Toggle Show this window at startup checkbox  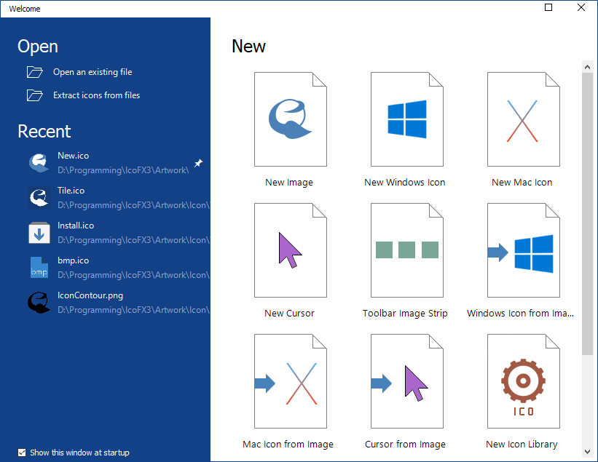pos(22,453)
